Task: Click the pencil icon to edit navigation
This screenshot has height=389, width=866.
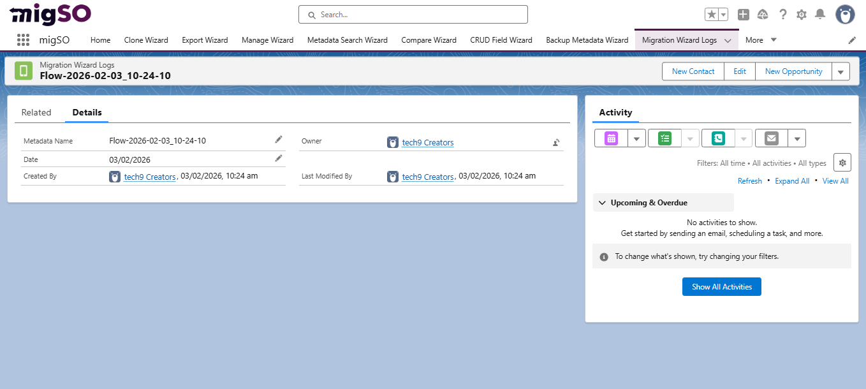Action: coord(852,40)
